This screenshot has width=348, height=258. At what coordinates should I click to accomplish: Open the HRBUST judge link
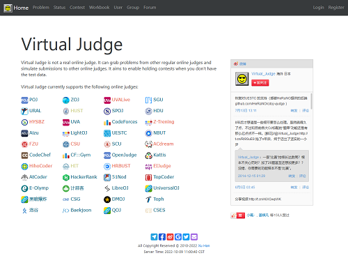click(121, 166)
